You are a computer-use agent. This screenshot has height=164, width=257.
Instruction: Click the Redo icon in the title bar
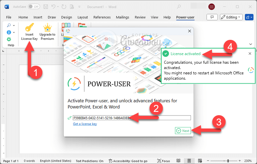coord(64,7)
